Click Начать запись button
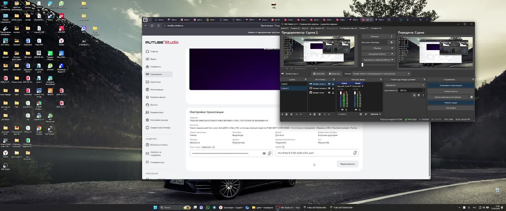 click(x=451, y=91)
